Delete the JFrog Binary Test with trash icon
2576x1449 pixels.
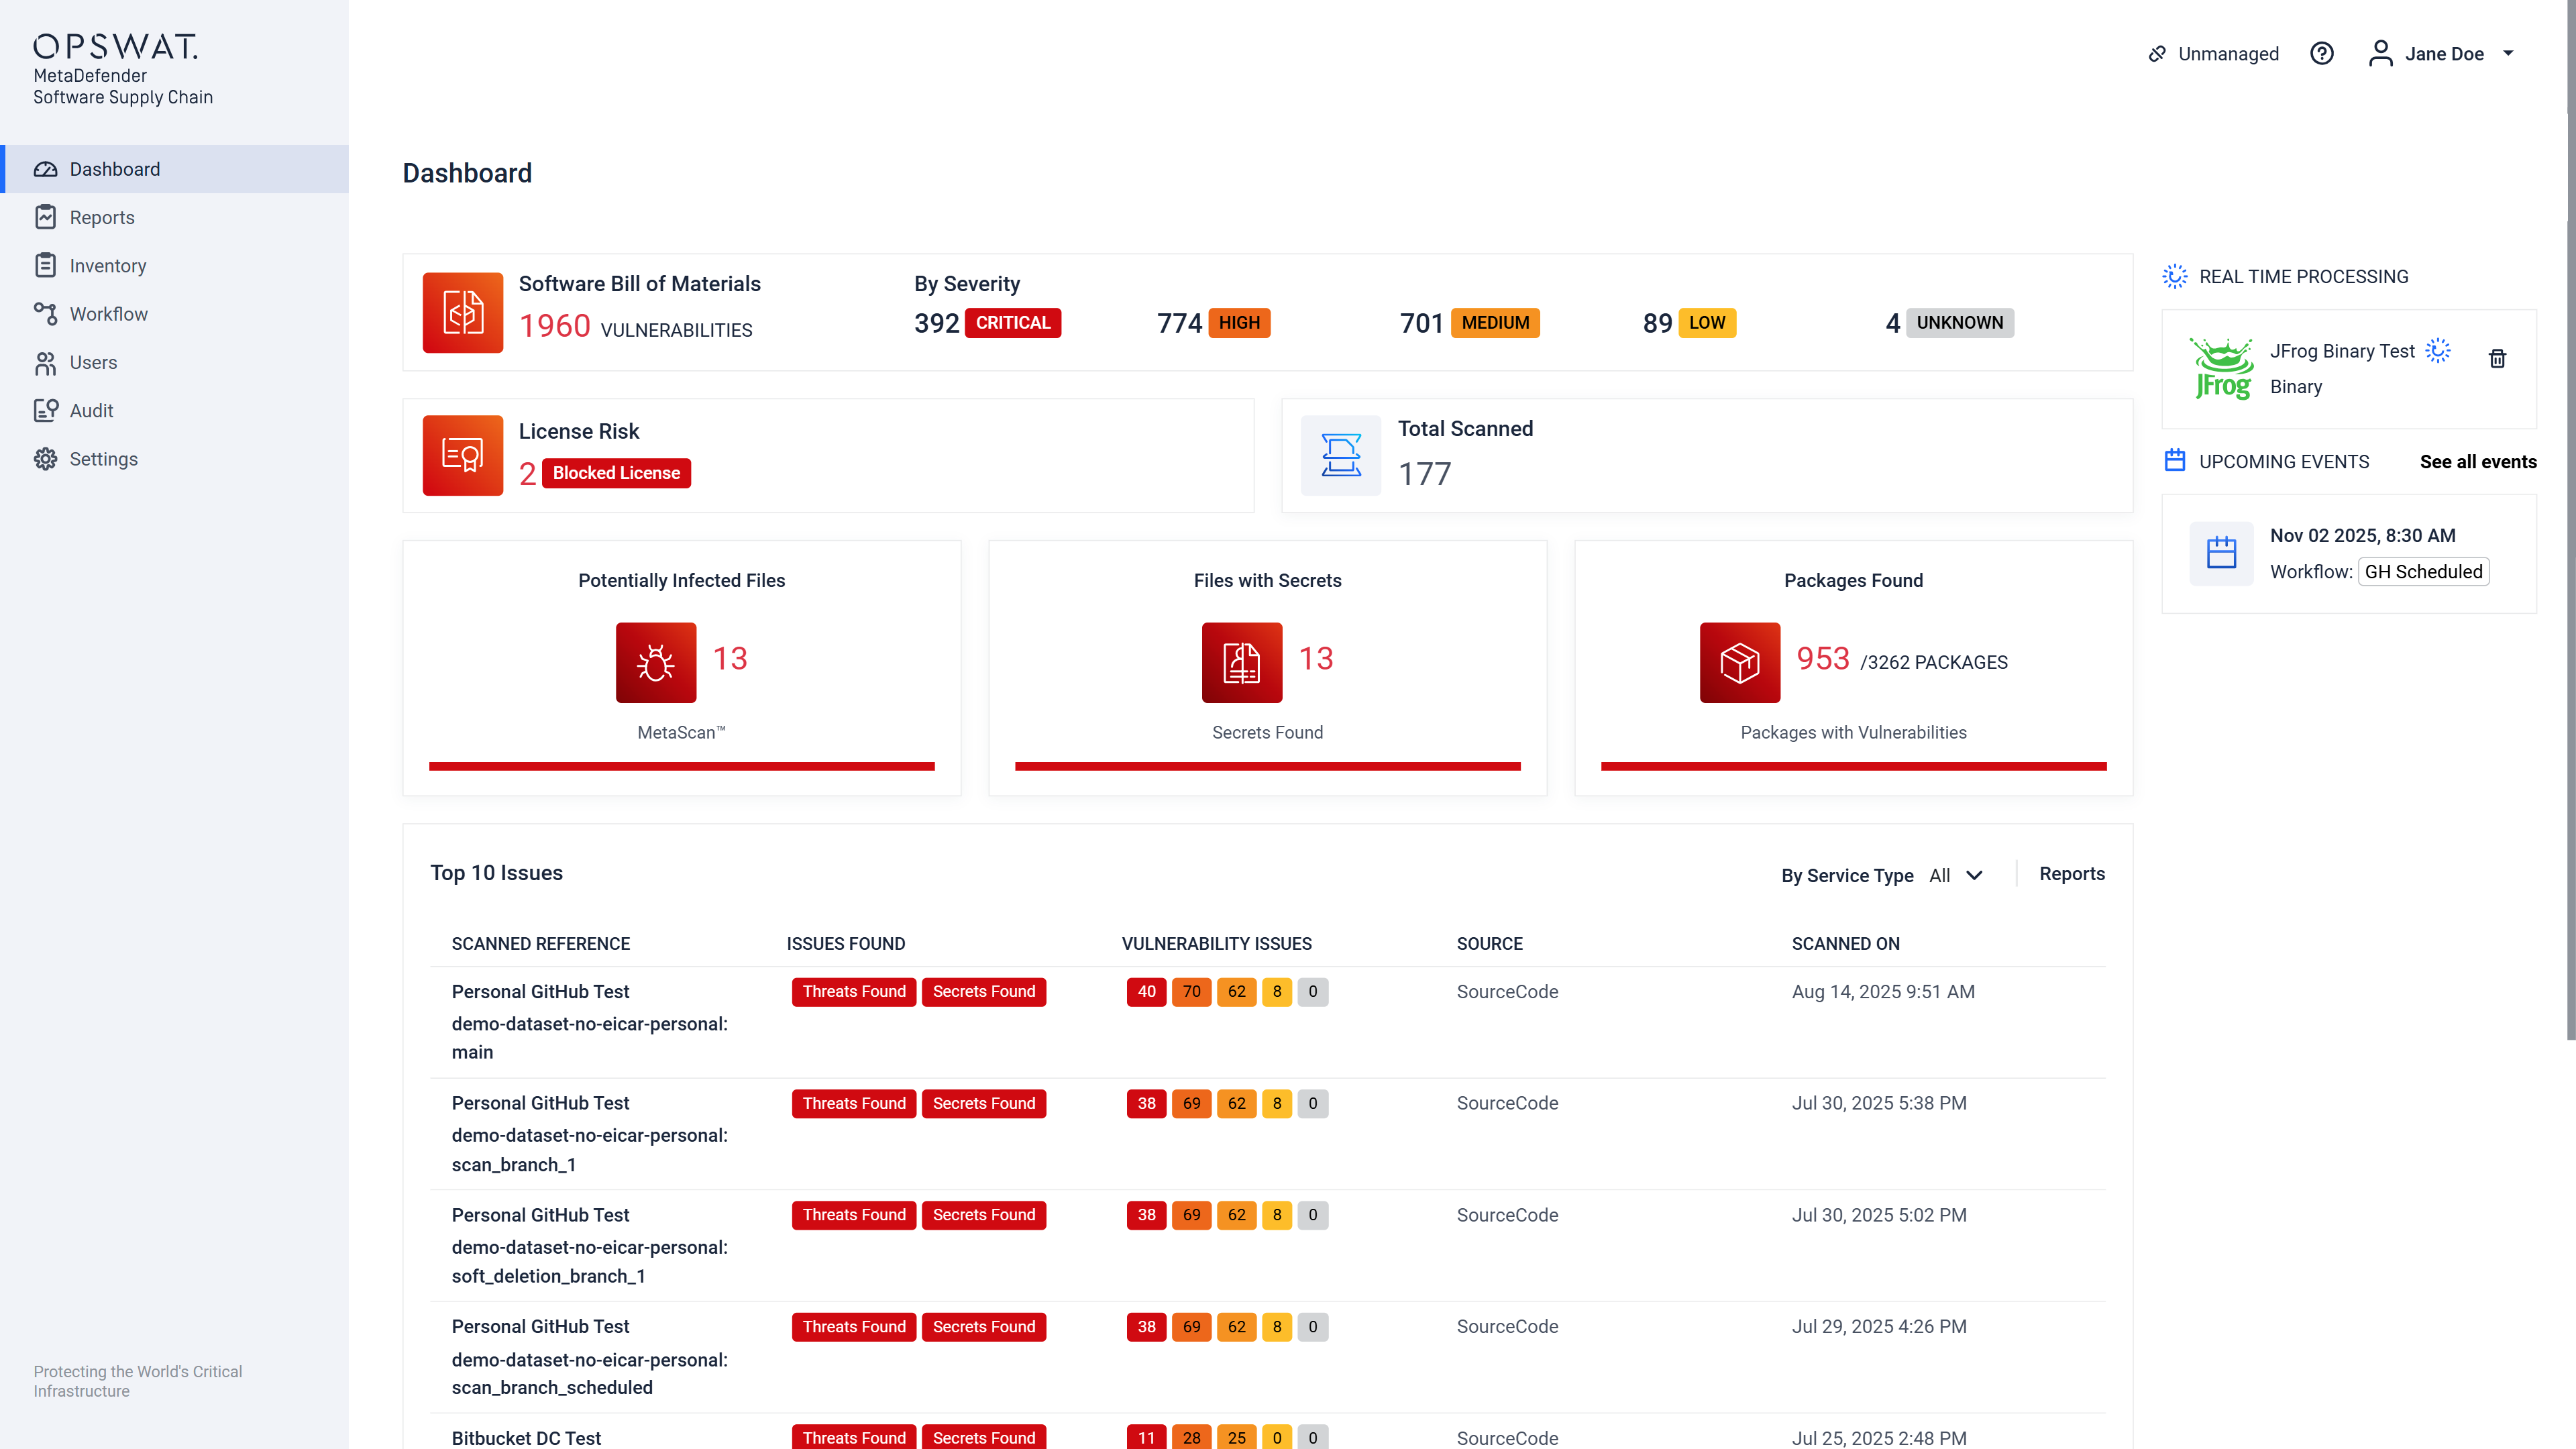[2497, 358]
